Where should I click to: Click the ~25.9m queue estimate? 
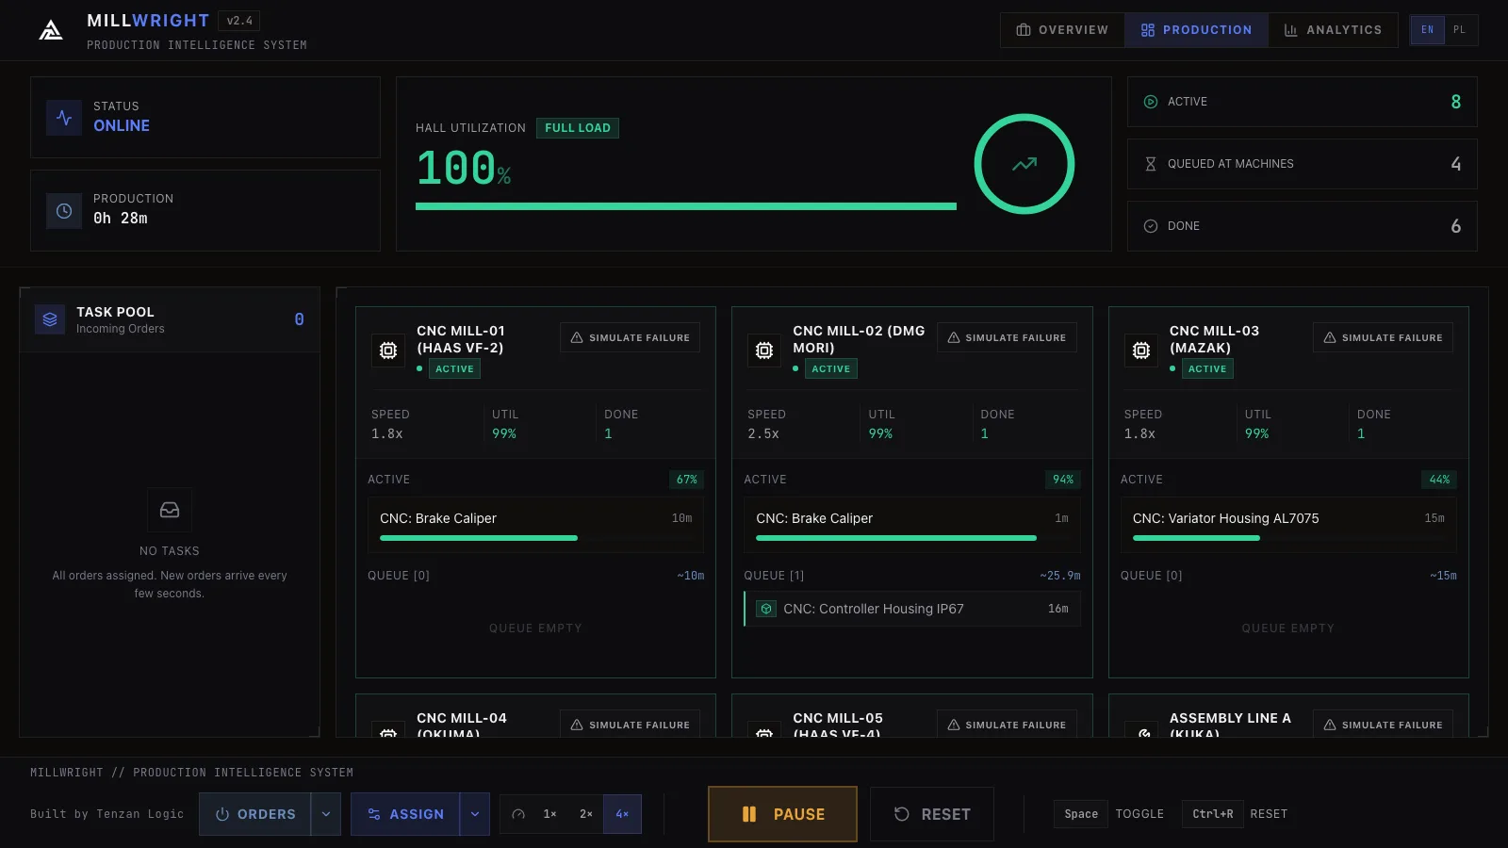click(x=1060, y=576)
